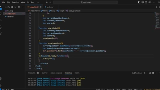
Task: Kill the terminal with trash icon
Action: (x=153, y=73)
